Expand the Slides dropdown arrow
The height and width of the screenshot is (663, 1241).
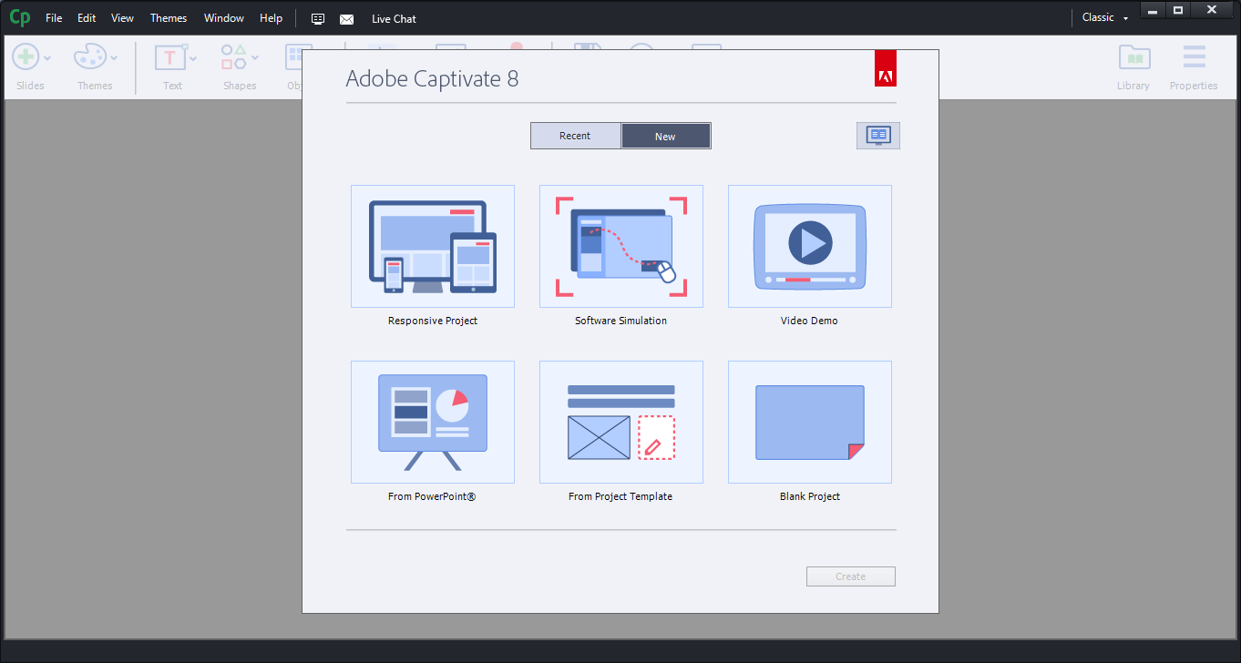point(47,58)
